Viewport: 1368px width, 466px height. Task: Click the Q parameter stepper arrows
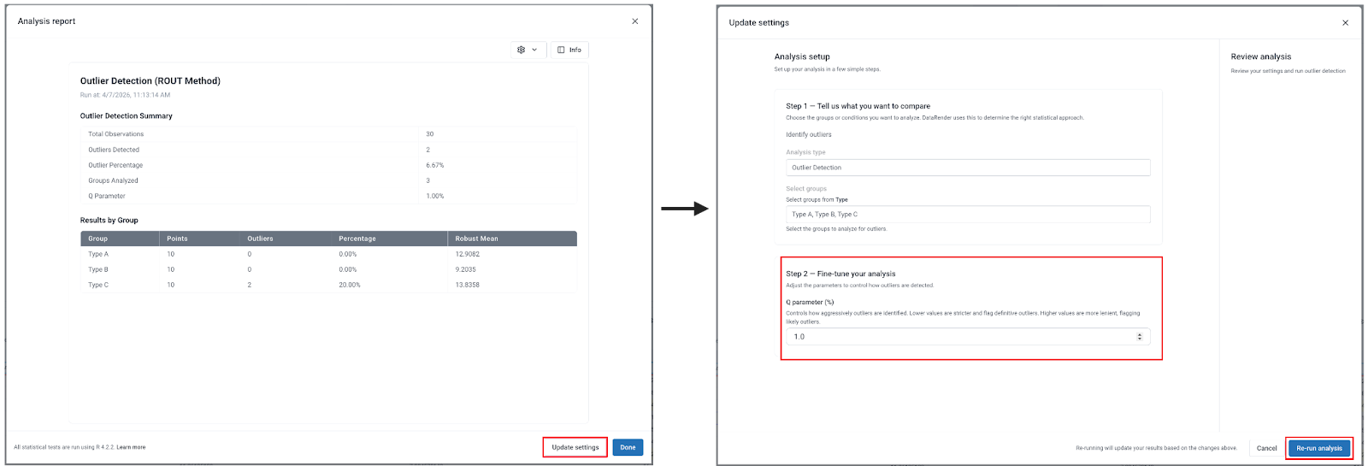1139,337
